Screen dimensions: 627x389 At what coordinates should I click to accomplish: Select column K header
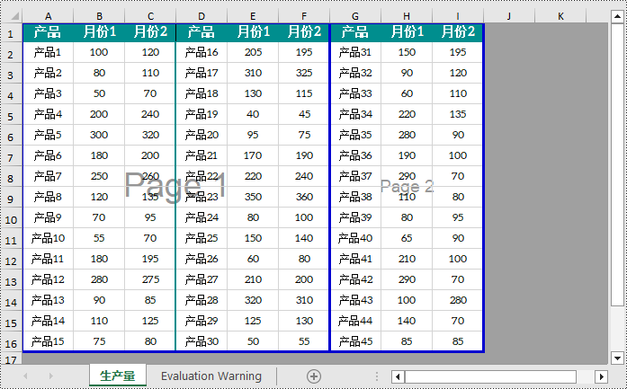560,16
